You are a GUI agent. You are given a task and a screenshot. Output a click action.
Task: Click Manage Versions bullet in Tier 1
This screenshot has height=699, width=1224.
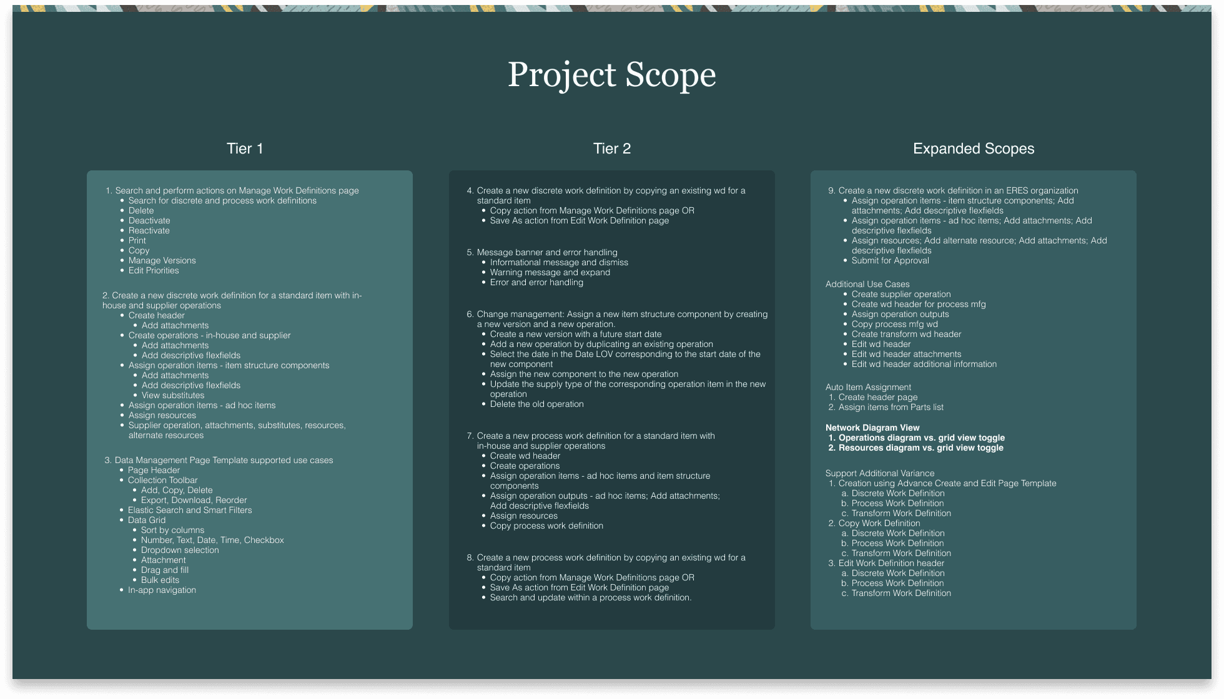[x=162, y=260]
